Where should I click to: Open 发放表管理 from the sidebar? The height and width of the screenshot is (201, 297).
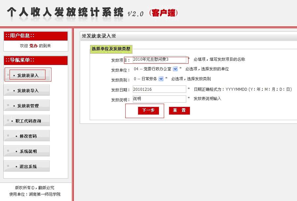[x=28, y=106]
